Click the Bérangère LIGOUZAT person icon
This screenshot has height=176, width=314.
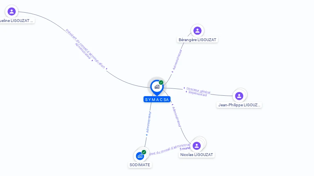coord(197,31)
